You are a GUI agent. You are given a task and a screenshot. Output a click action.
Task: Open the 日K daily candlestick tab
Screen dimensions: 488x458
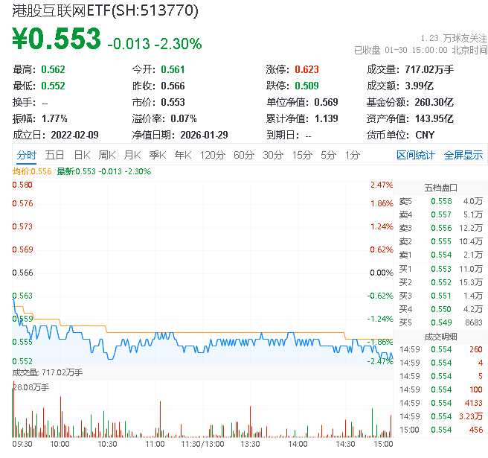click(x=82, y=155)
